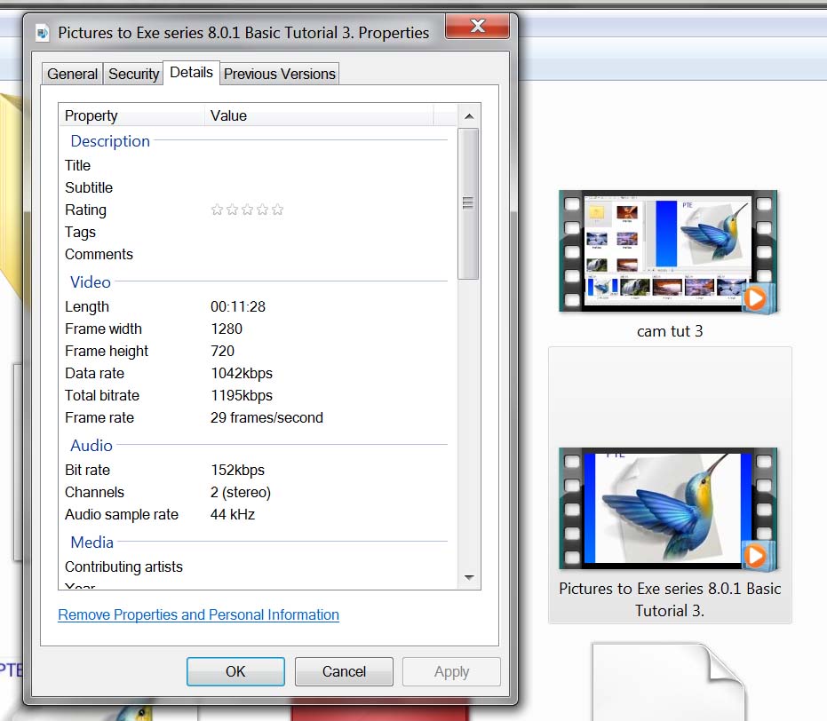Click the scroll down arrow in the details list
This screenshot has width=827, height=721.
pos(469,578)
